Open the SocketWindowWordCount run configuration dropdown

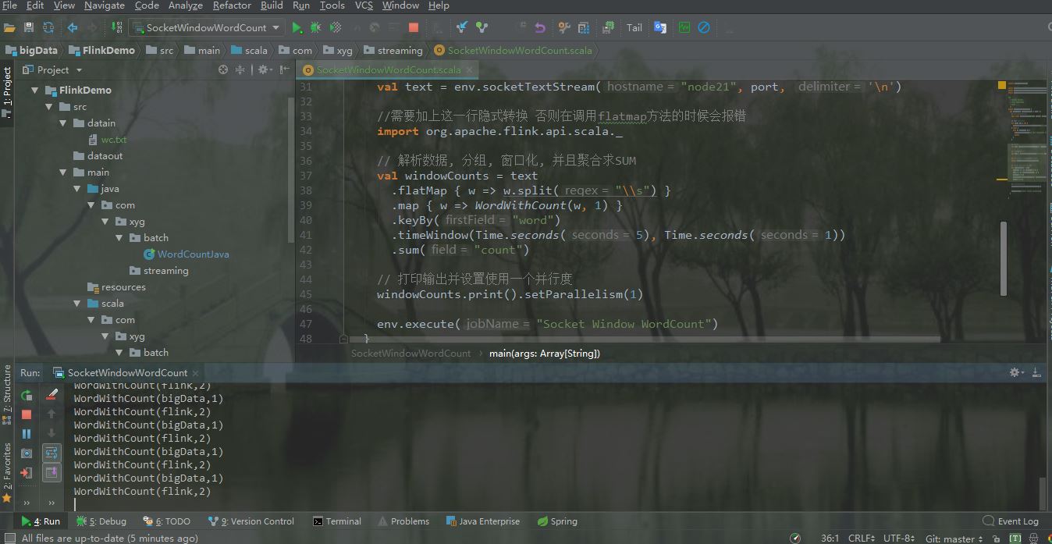205,27
